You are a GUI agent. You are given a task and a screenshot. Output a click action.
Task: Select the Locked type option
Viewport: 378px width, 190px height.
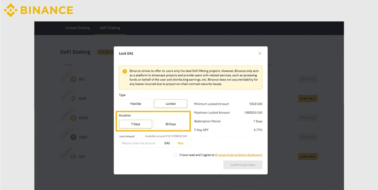pyautogui.click(x=171, y=104)
